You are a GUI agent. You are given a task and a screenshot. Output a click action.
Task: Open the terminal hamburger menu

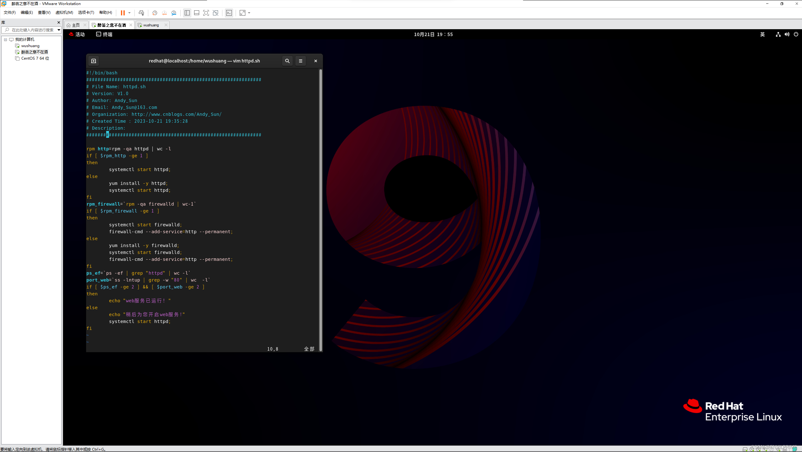coord(300,61)
